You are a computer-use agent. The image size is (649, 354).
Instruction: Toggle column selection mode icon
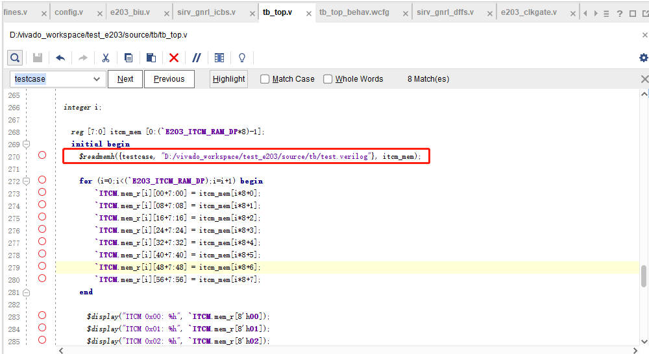click(219, 58)
